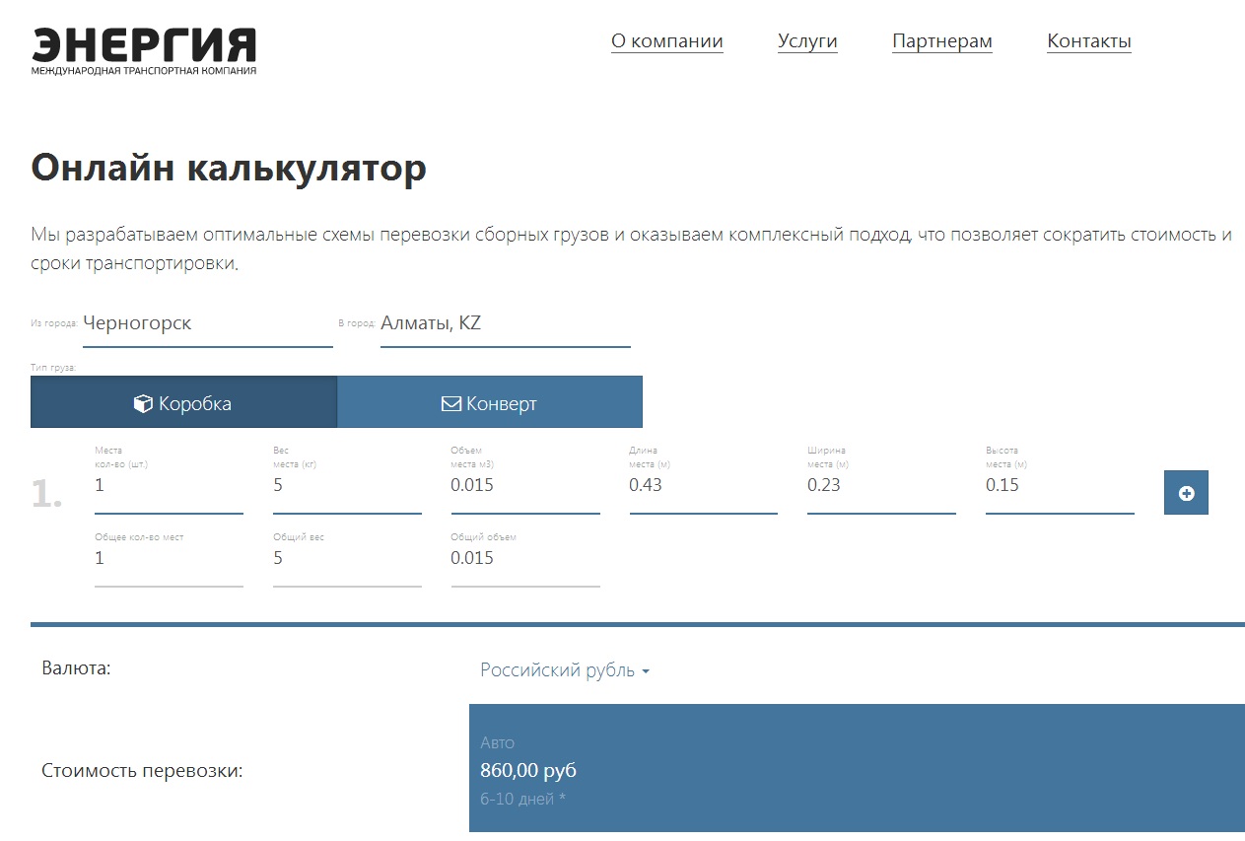Screen dimensions: 1245x841
Task: Focus the Ширина места field with 0.23
Action: pos(881,486)
